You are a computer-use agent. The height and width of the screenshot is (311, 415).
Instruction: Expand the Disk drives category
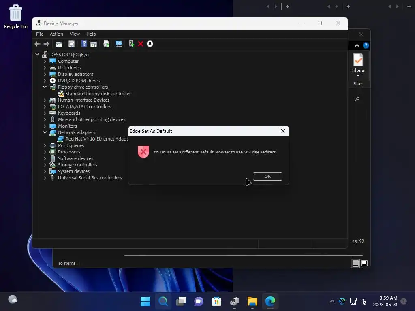click(x=45, y=68)
